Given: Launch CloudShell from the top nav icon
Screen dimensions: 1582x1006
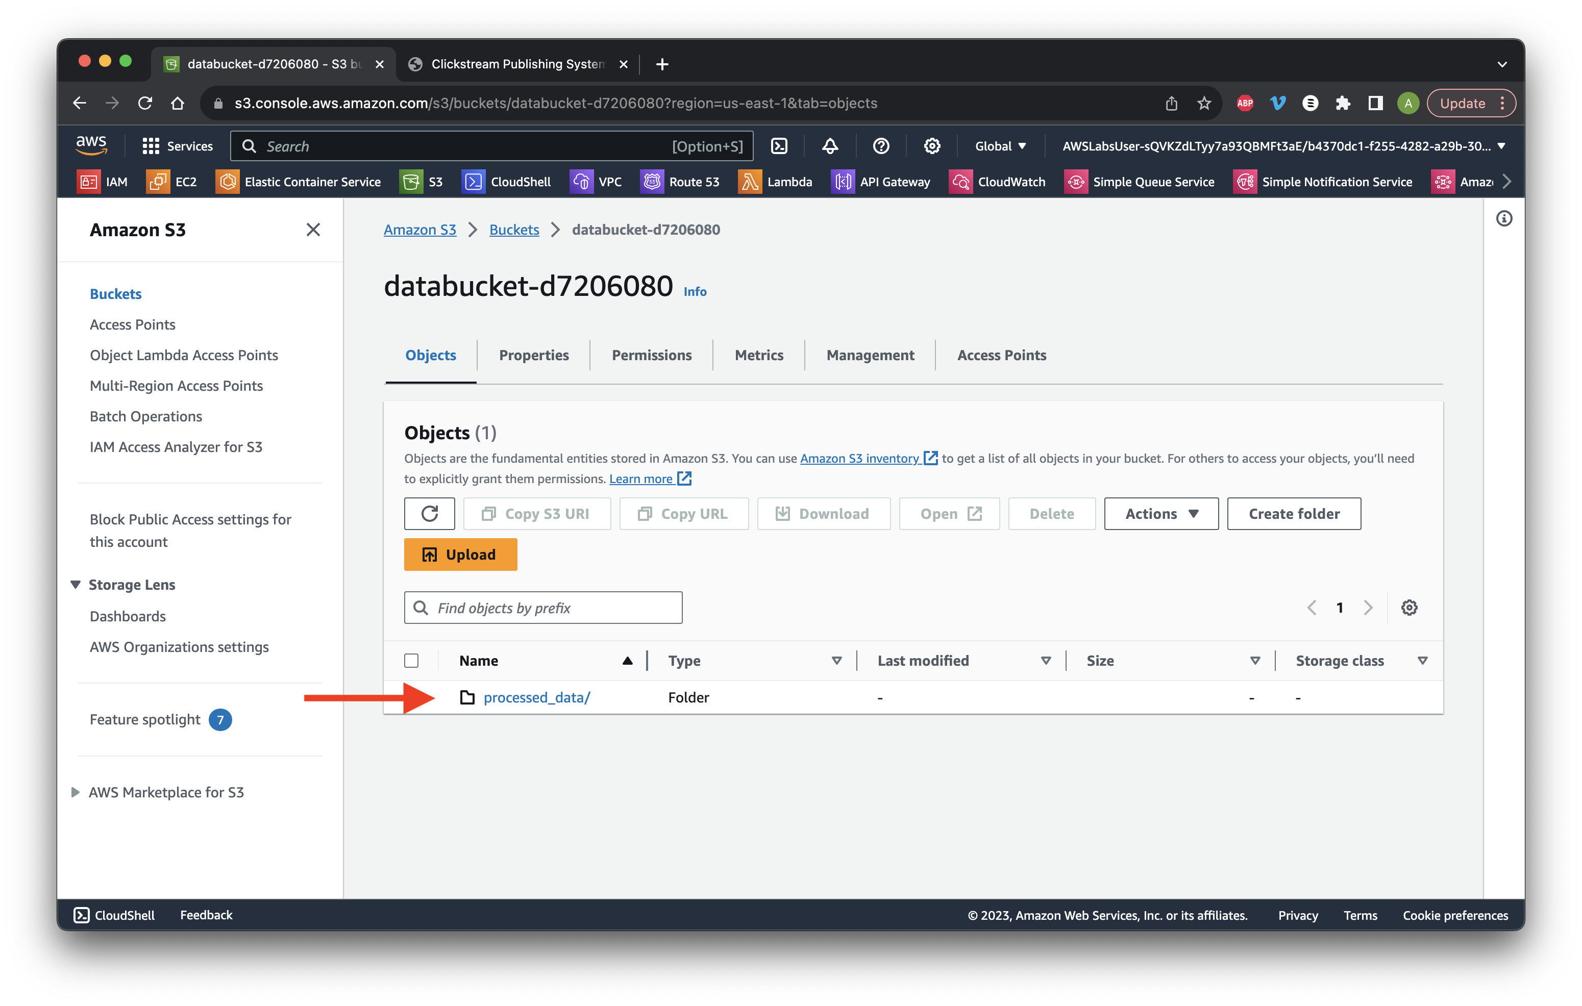Looking at the screenshot, I should (x=779, y=146).
